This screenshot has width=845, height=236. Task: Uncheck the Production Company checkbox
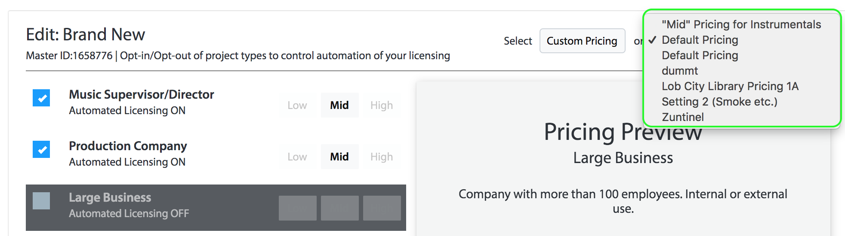pyautogui.click(x=41, y=149)
